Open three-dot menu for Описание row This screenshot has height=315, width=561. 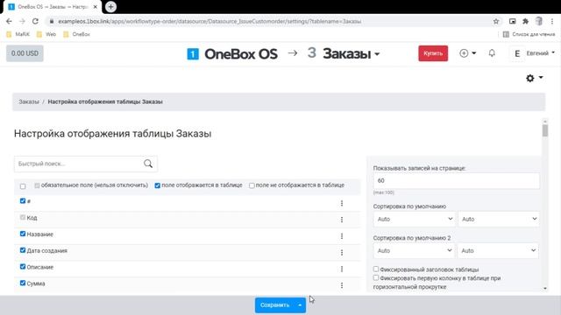coord(342,269)
